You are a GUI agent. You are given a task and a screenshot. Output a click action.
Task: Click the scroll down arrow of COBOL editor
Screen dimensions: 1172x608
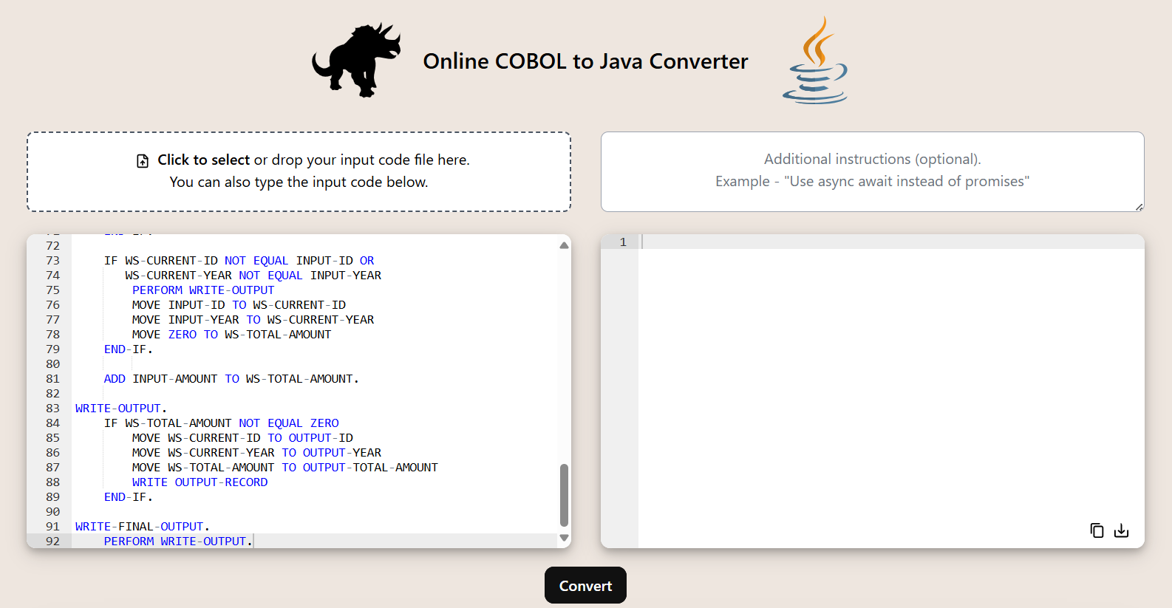click(x=564, y=538)
